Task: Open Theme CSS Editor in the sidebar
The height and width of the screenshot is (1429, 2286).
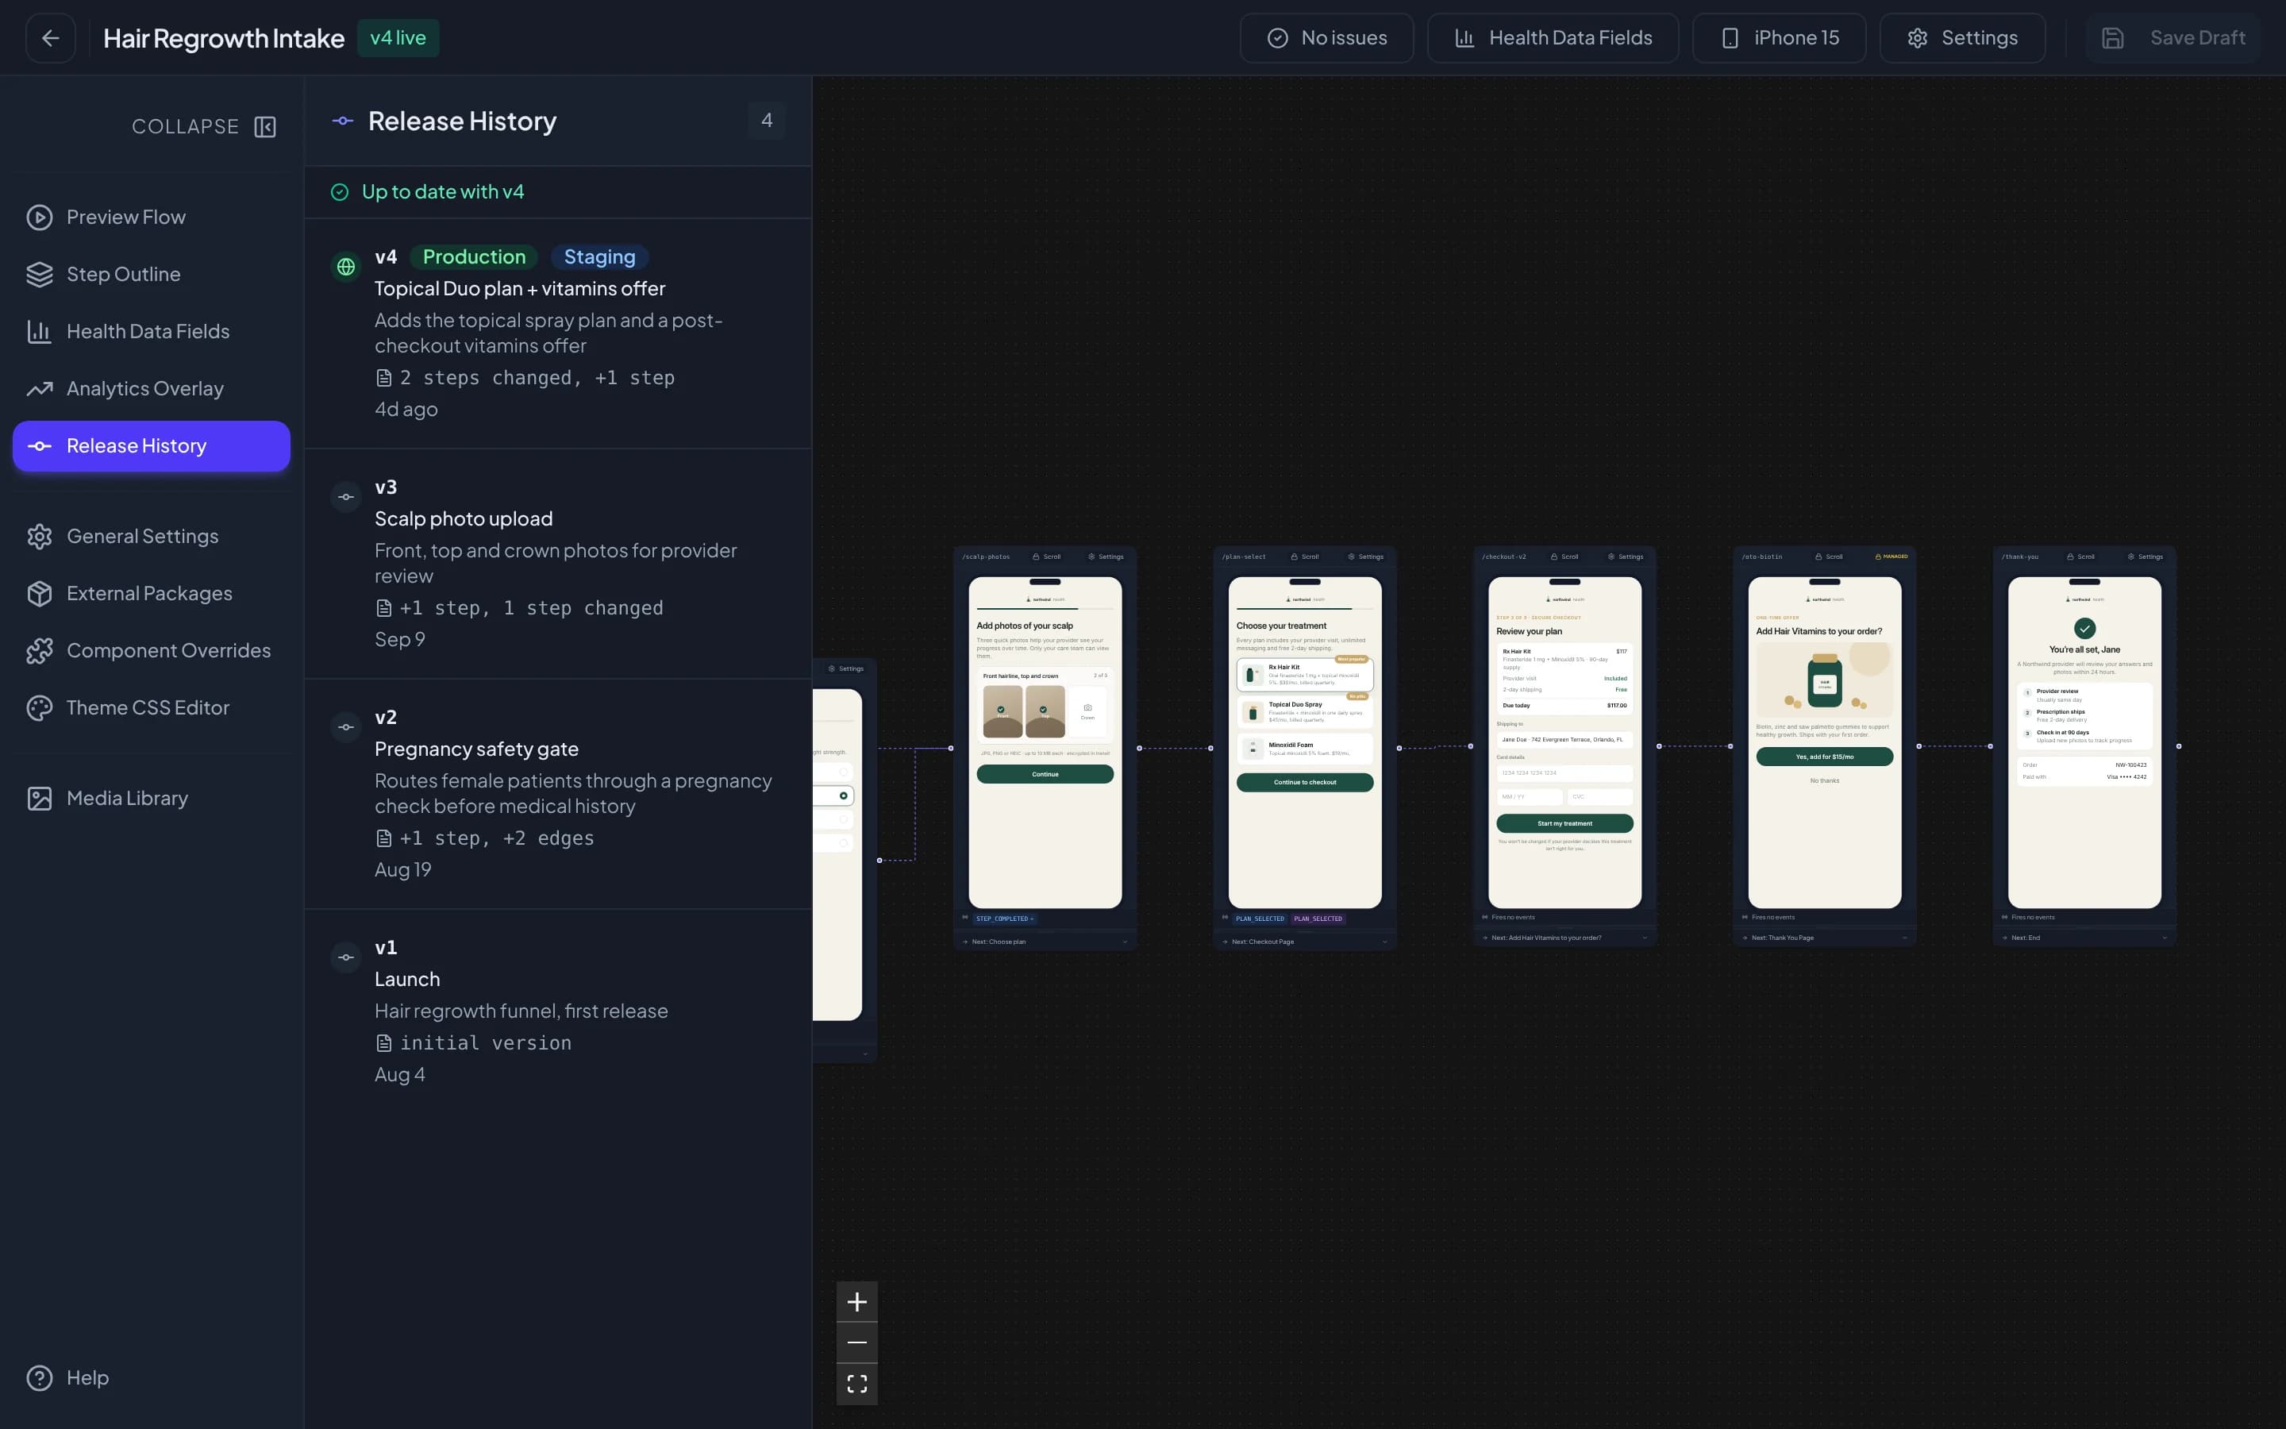Action: (x=151, y=708)
